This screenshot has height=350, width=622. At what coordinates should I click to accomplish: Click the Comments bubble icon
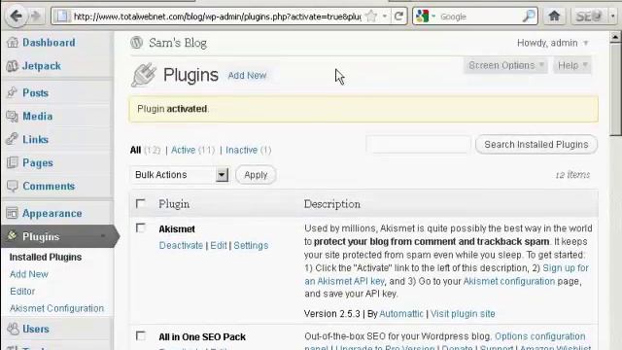pyautogui.click(x=13, y=186)
